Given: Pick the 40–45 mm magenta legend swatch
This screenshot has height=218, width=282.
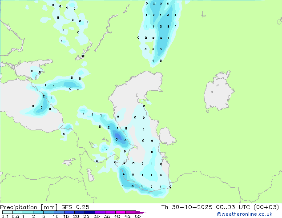Looking at the screenshot, I should (x=121, y=212).
